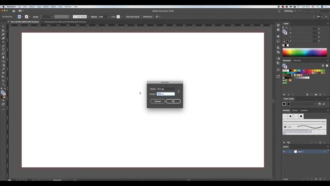
Task: Click the Layer 1 target circle
Action: coord(324,151)
